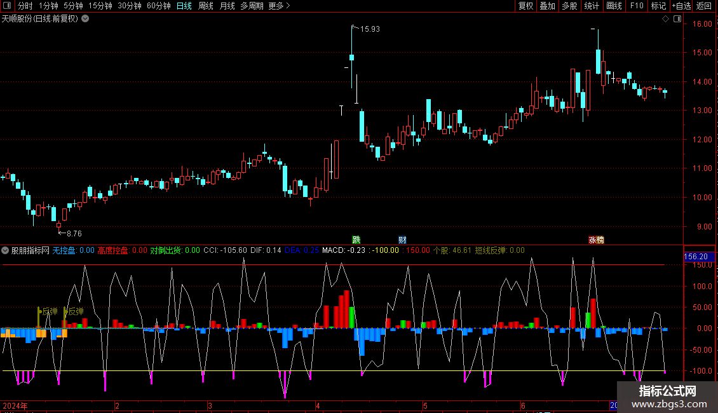Toggle the side panel icon near the 16.00 label
The image size is (718, 413).
[677, 19]
